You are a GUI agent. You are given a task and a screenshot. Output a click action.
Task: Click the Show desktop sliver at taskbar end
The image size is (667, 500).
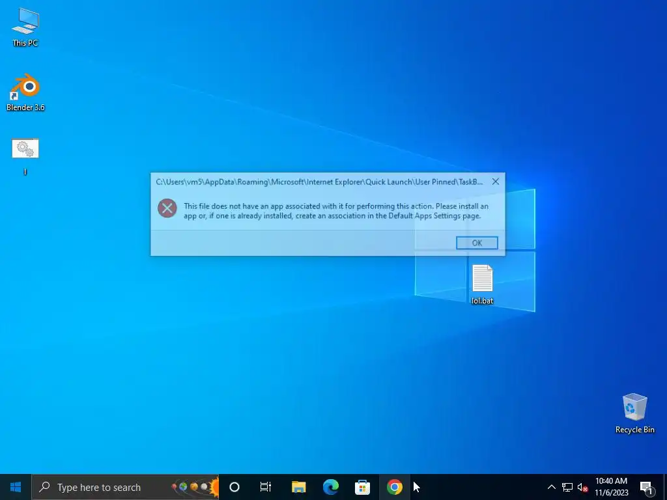(x=665, y=487)
